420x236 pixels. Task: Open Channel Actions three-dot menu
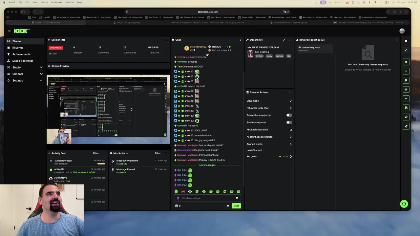click(290, 92)
